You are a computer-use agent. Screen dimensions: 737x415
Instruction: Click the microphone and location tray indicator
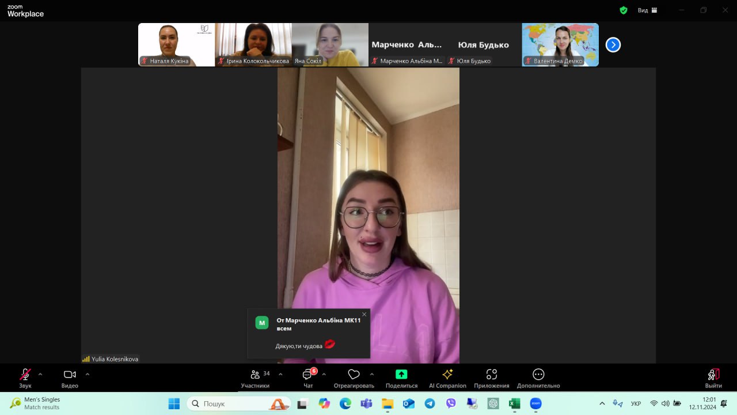(x=618, y=403)
